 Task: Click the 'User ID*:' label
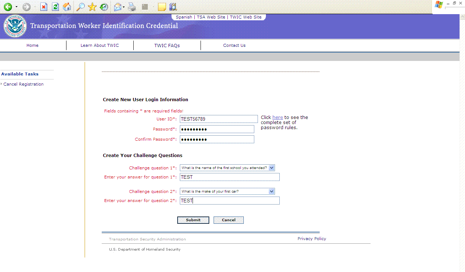167,119
